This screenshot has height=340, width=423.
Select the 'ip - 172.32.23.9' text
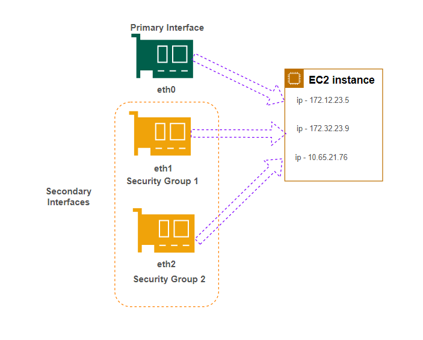(323, 128)
